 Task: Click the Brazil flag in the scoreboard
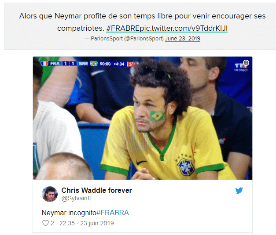pyautogui.click(x=94, y=64)
